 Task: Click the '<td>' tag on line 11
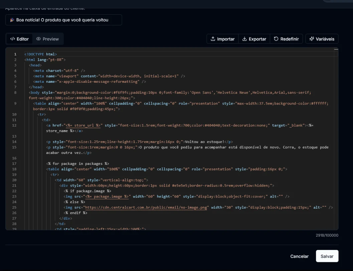(46, 120)
